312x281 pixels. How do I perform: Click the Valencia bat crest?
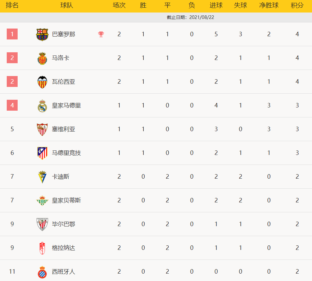42,82
